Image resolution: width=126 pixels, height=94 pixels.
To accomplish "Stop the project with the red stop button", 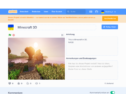I will [x=14, y=35].
